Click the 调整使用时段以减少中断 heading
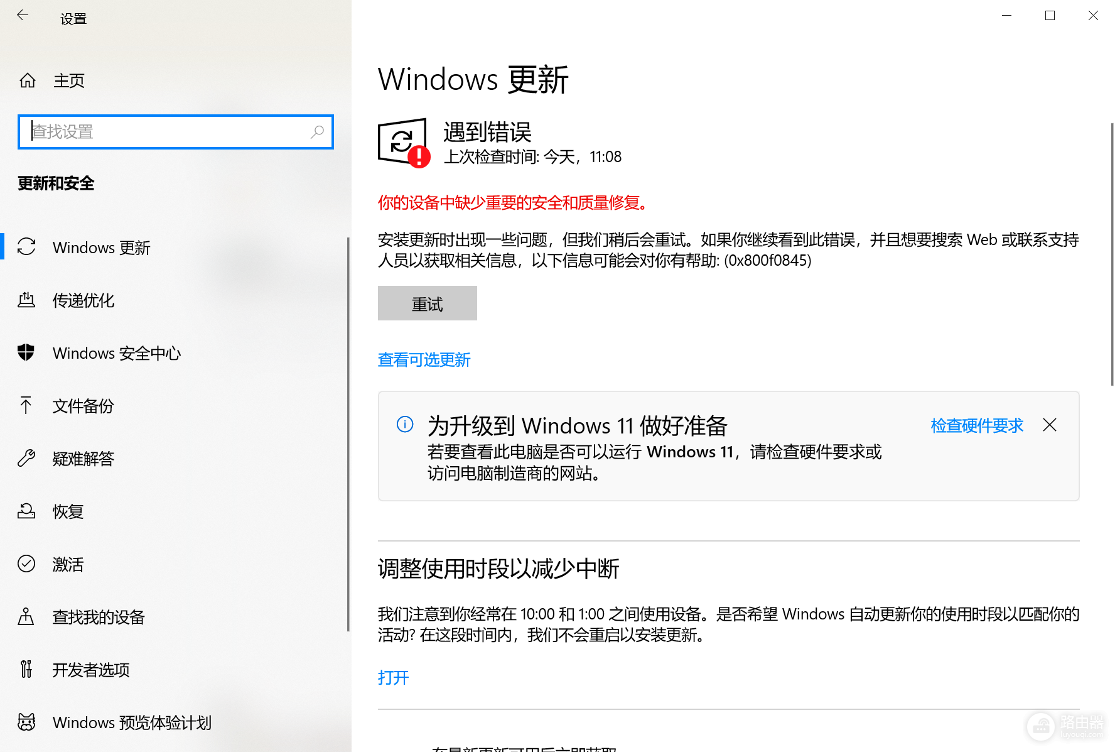 [498, 569]
